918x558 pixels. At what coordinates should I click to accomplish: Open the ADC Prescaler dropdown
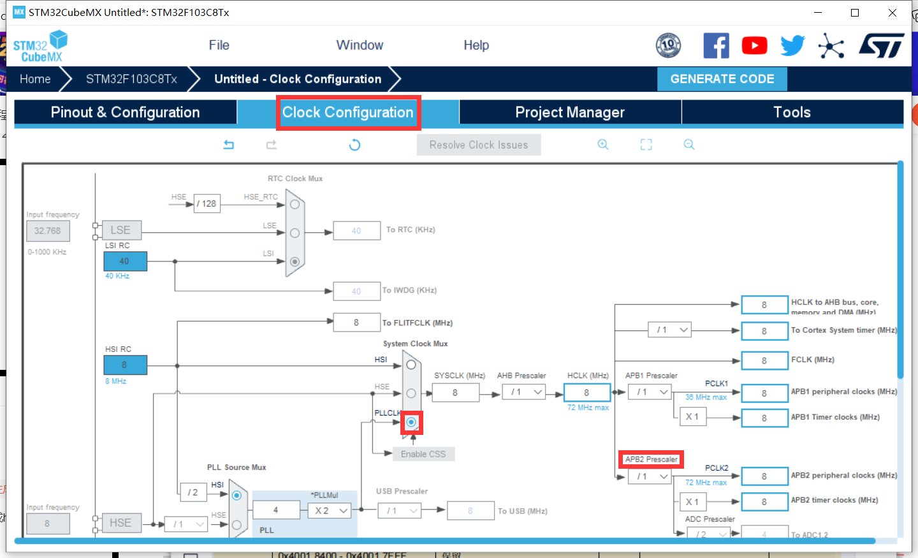709,534
